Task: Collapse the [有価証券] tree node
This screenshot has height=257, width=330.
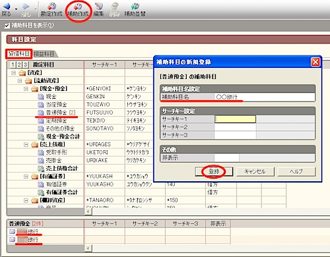Action: click(26, 177)
